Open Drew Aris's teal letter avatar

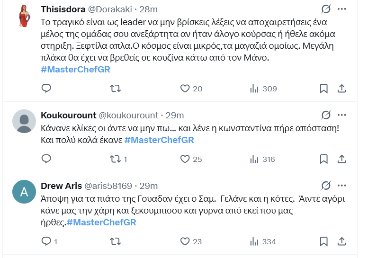point(24,192)
